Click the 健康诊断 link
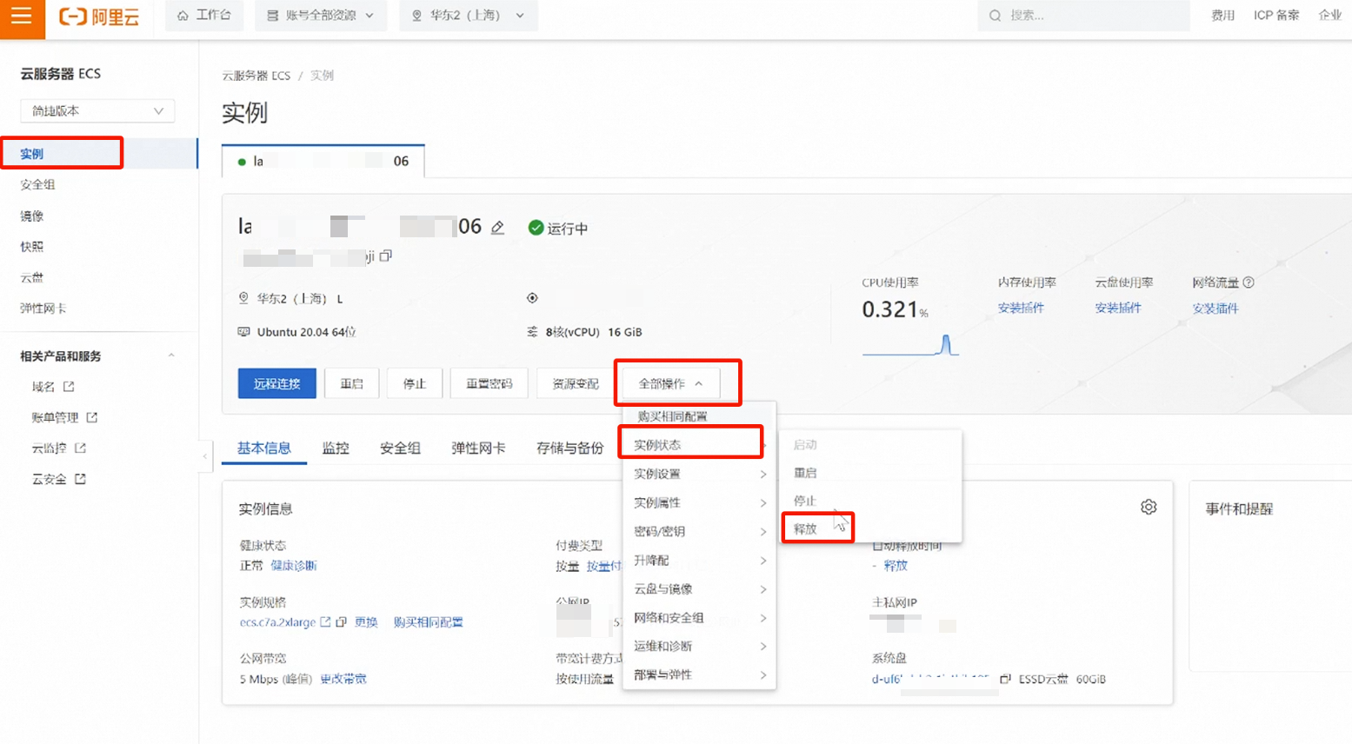This screenshot has height=744, width=1352. tap(294, 566)
